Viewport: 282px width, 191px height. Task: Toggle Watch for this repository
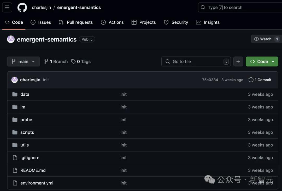(263, 39)
